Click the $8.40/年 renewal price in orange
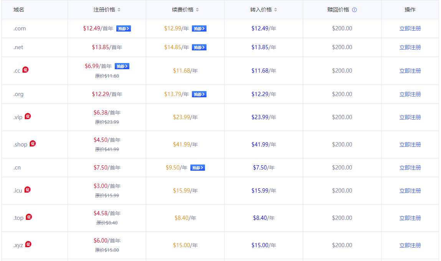 tap(185, 218)
